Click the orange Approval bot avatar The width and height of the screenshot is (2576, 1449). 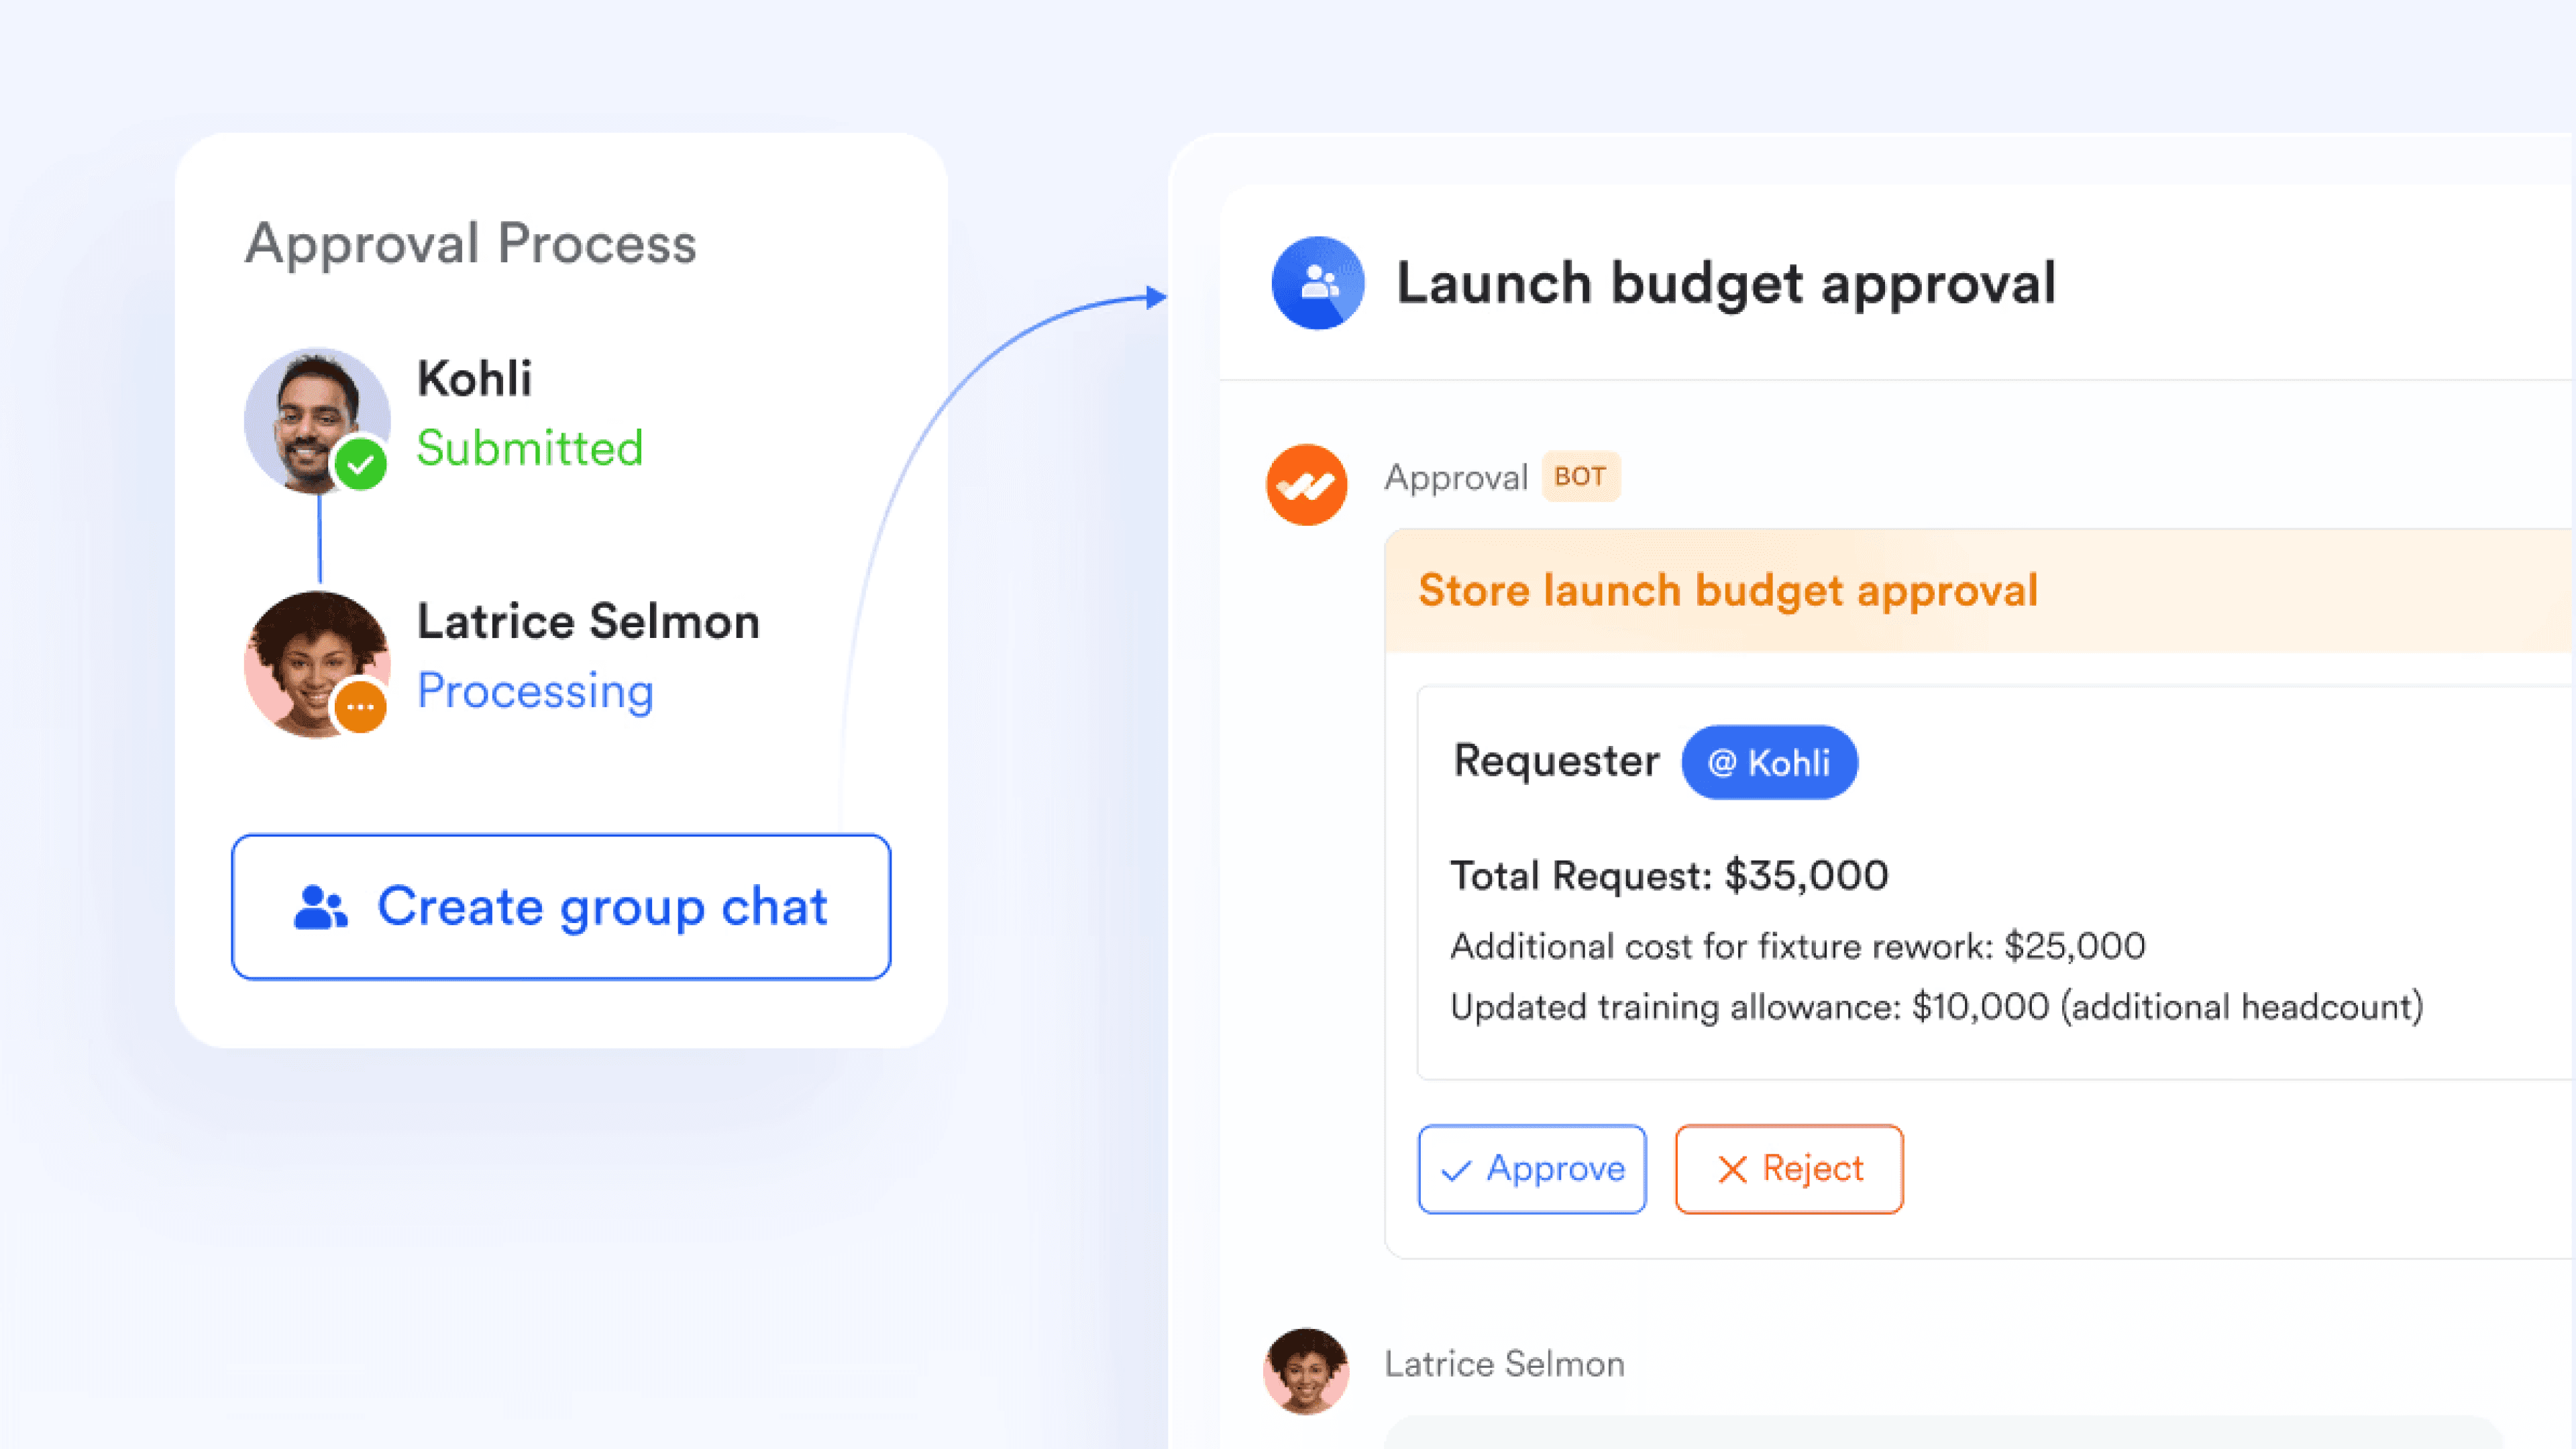point(1306,485)
